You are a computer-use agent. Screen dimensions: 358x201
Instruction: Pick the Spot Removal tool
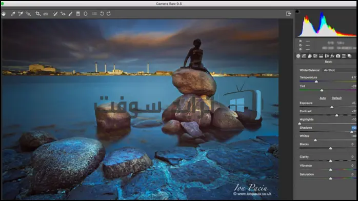(55, 14)
